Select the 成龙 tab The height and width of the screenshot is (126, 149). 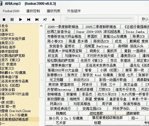tap(120, 41)
